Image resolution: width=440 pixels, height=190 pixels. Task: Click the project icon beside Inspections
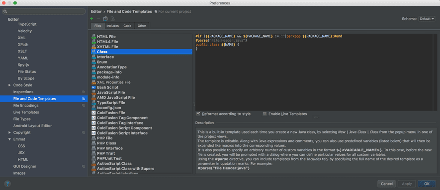click(x=84, y=92)
